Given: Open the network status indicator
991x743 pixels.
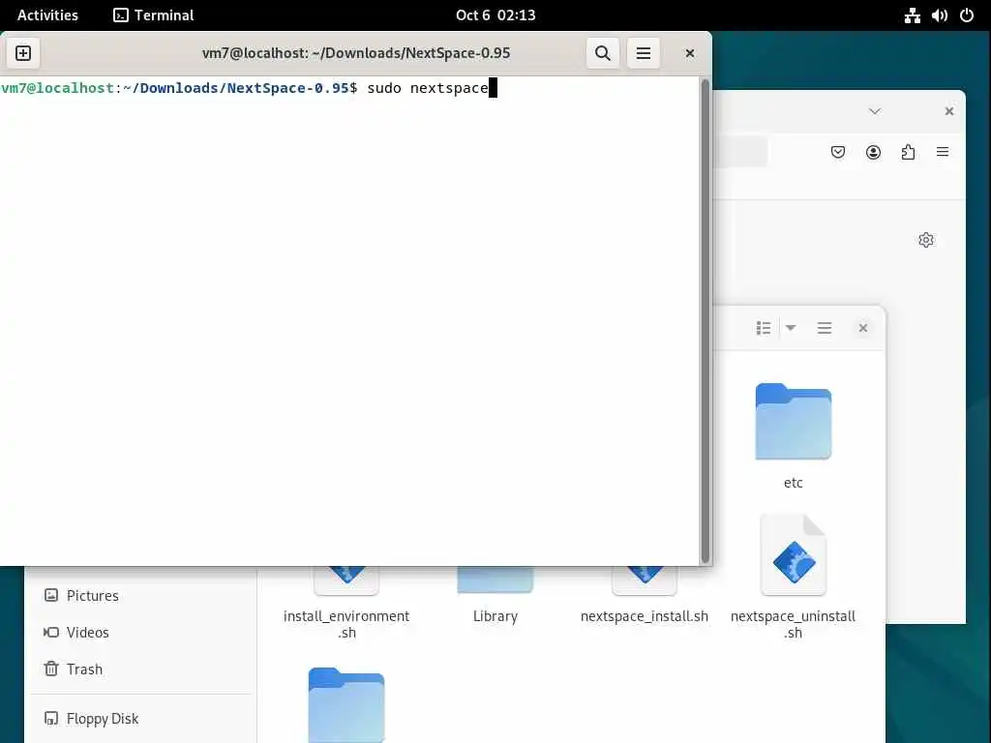Looking at the screenshot, I should (912, 15).
